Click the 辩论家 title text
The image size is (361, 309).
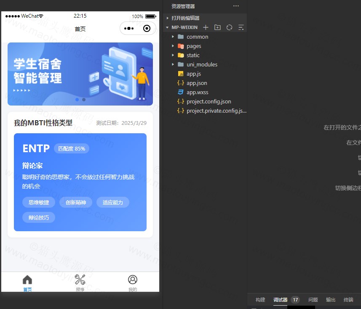click(x=32, y=165)
